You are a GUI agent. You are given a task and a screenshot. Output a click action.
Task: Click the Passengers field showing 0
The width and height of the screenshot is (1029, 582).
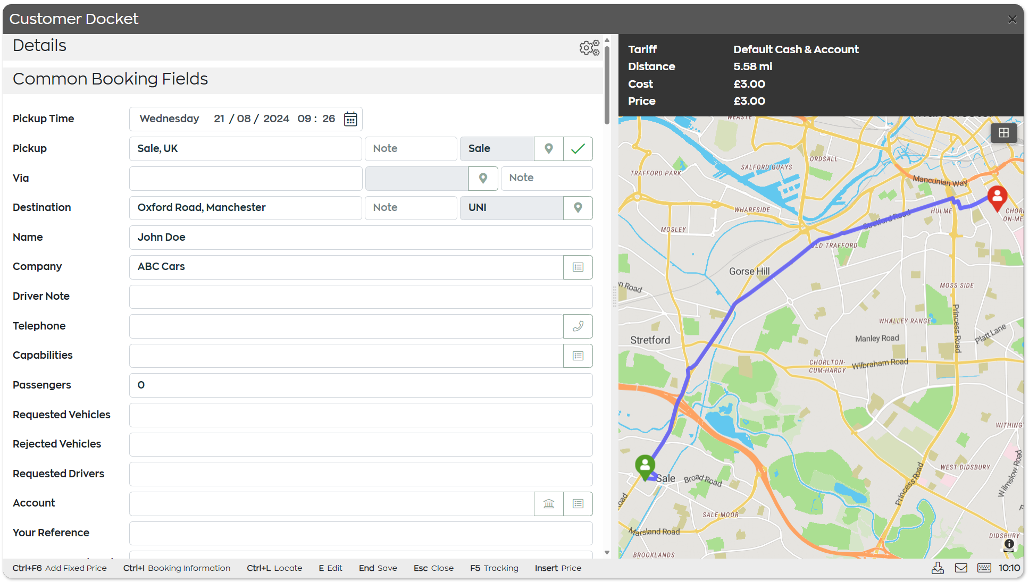point(361,385)
